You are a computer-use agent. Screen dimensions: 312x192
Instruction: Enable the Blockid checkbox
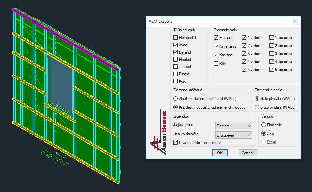coord(175,60)
